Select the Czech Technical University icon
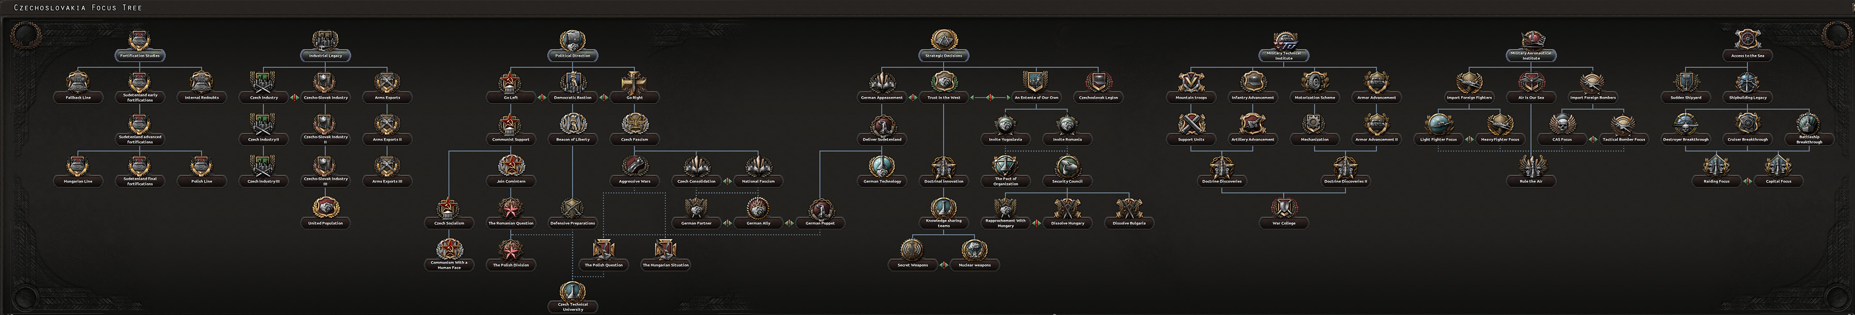This screenshot has width=1855, height=315. pos(572,291)
